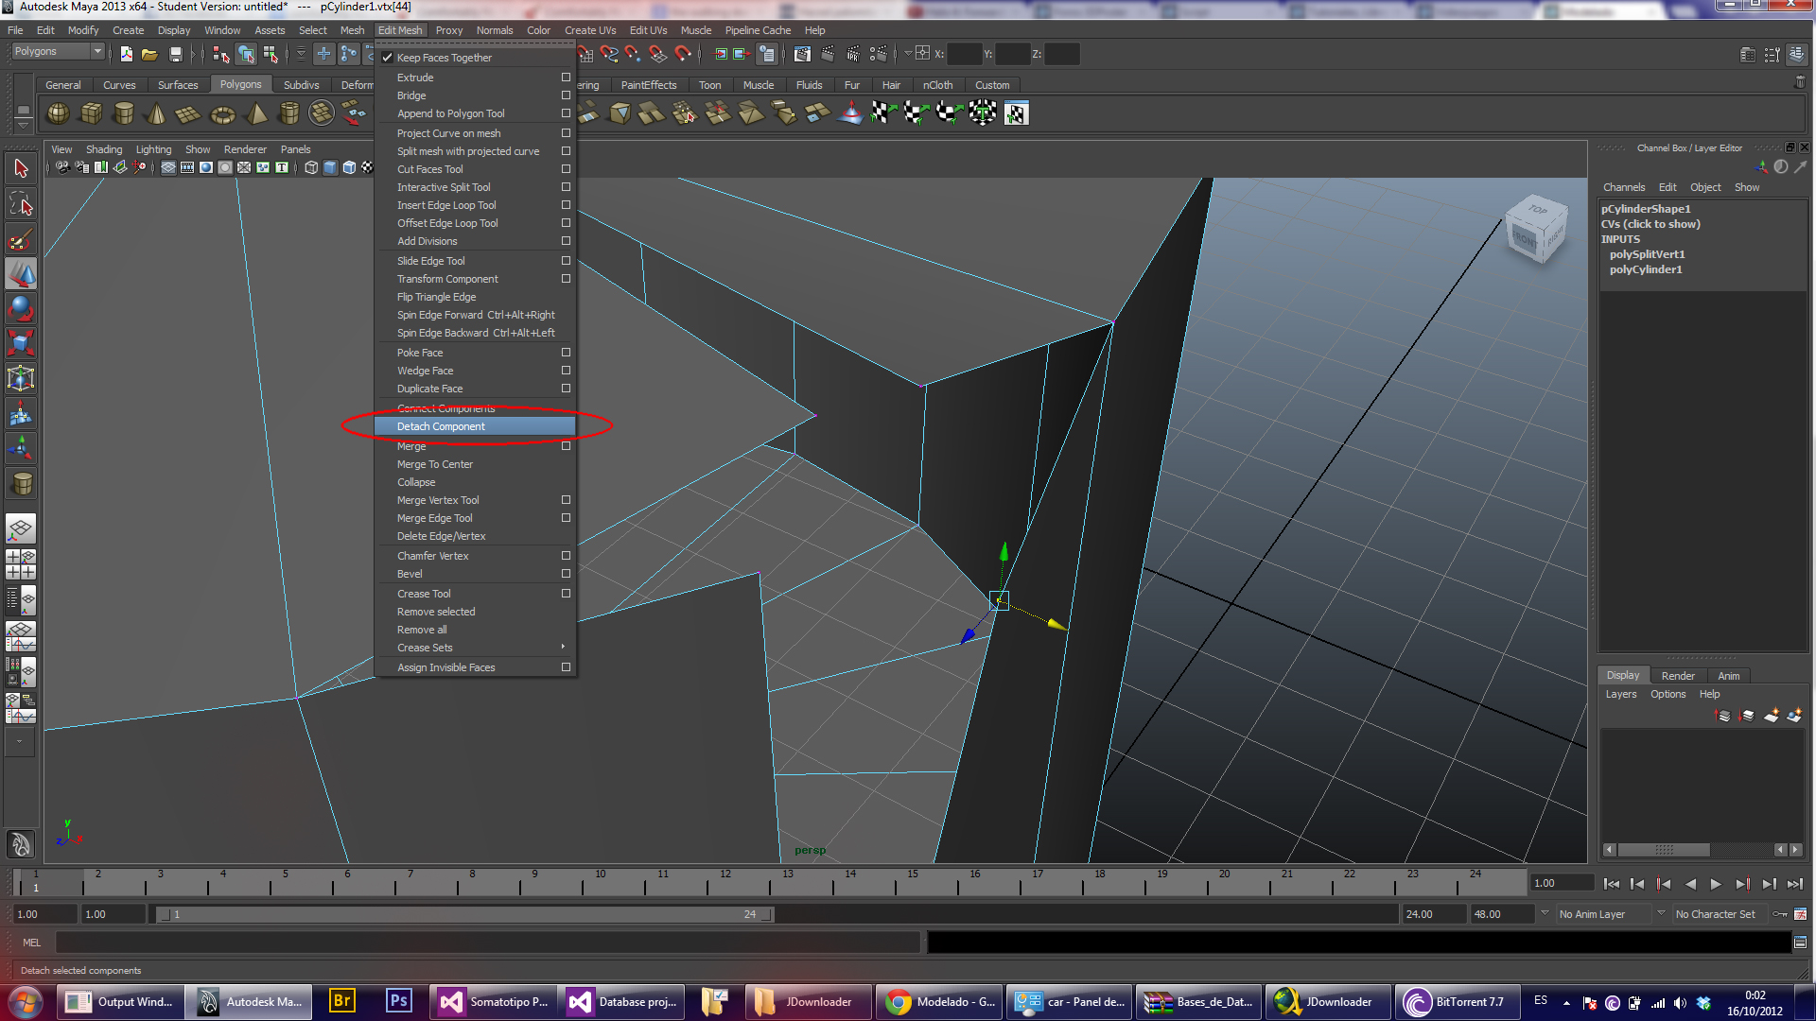The height and width of the screenshot is (1021, 1816).
Task: Create a polygon torus from shelf
Action: click(x=222, y=114)
